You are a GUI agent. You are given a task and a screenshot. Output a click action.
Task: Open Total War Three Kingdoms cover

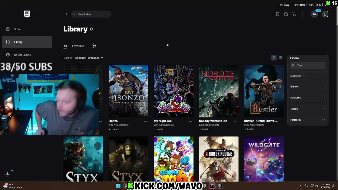(x=219, y=159)
